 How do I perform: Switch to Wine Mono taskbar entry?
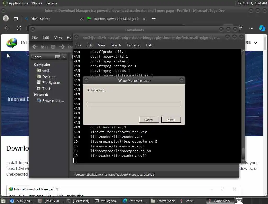coord(220,201)
